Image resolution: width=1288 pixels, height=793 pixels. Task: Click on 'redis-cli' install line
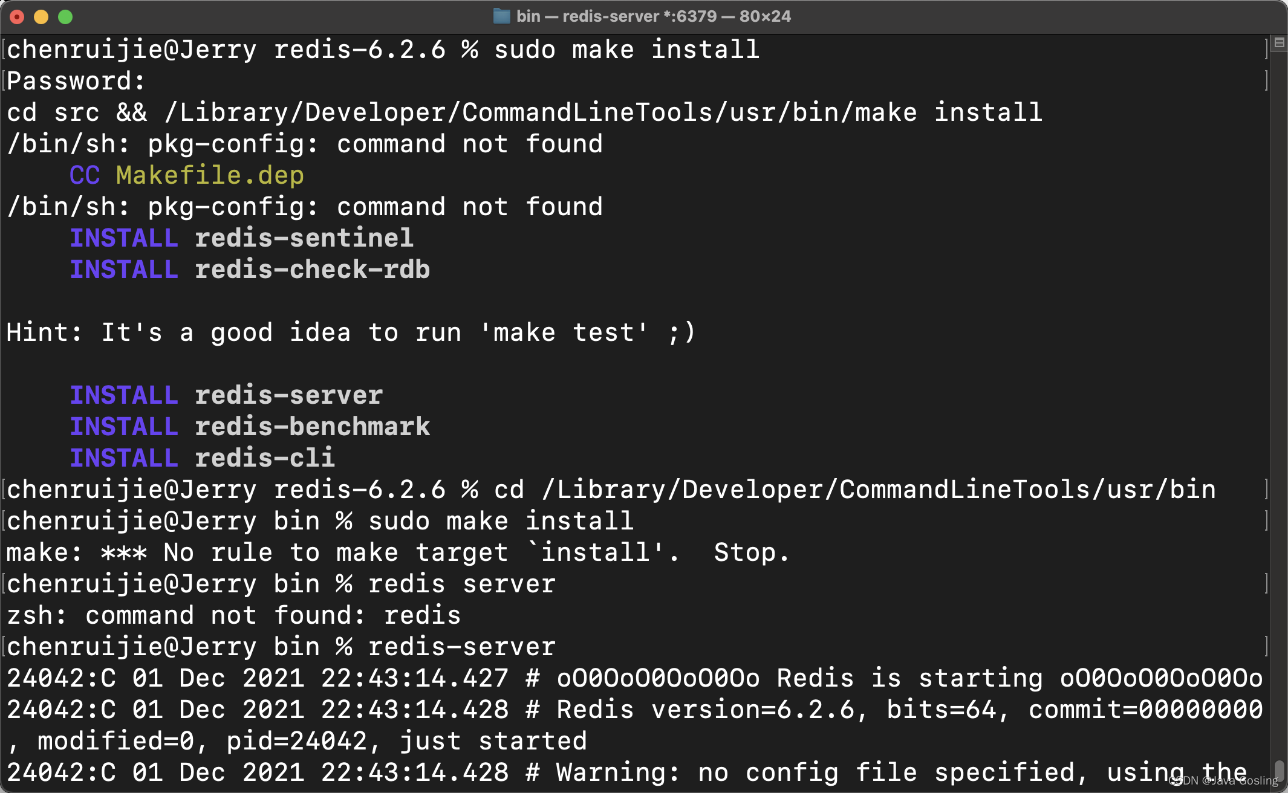264,458
